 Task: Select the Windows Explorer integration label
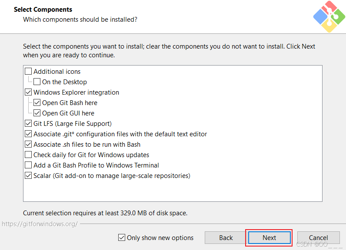coord(76,92)
